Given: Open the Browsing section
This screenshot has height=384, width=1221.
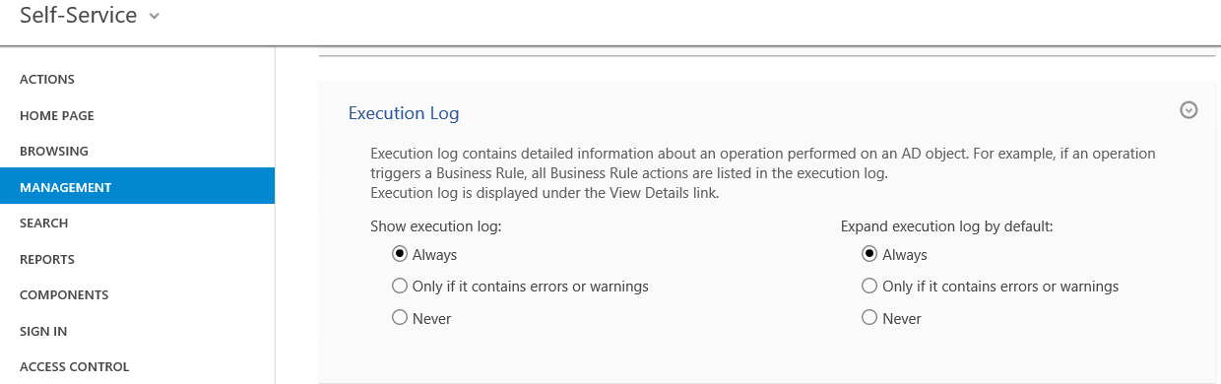Looking at the screenshot, I should [x=137, y=151].
